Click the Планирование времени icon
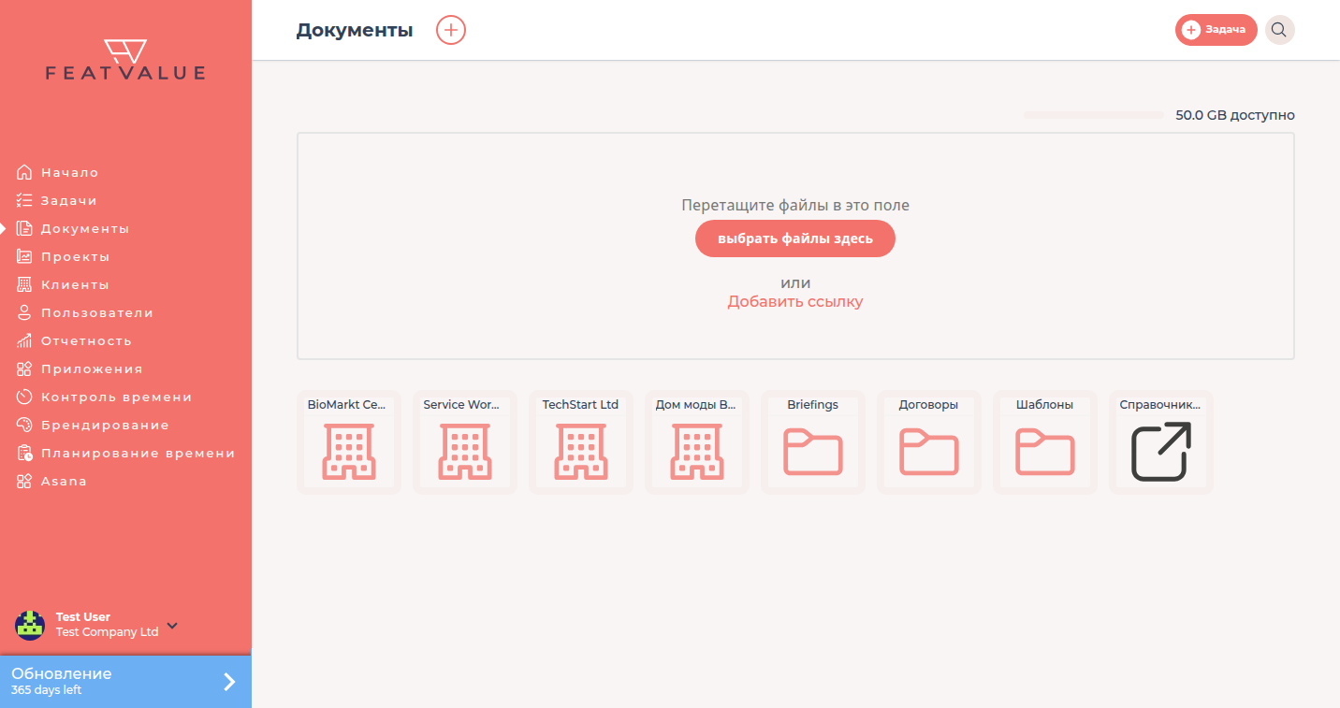The height and width of the screenshot is (708, 1340). click(x=24, y=453)
